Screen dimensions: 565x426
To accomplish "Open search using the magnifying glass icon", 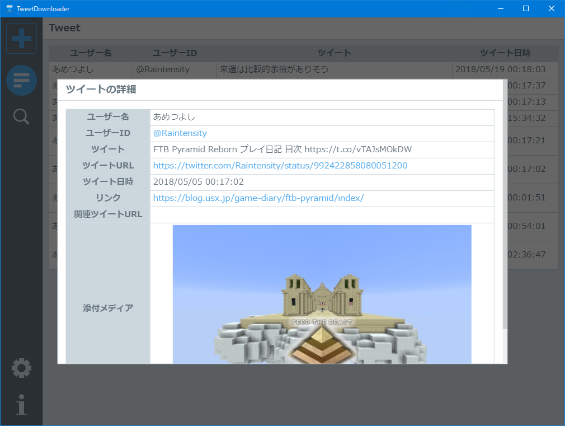I will [21, 116].
